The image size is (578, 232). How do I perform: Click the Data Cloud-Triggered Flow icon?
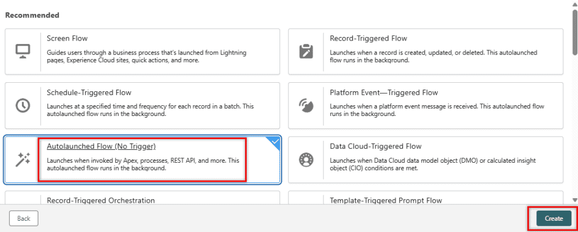pos(306,160)
